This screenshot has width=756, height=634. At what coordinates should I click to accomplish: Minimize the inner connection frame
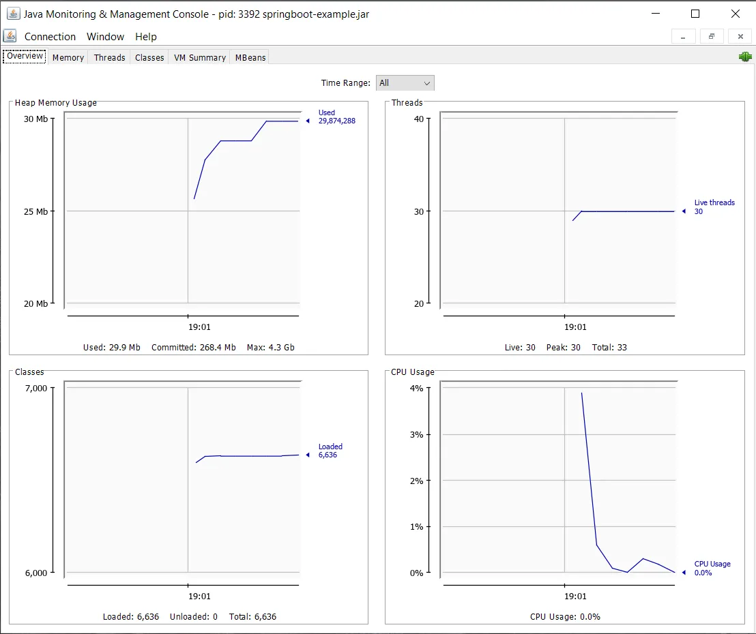point(683,37)
